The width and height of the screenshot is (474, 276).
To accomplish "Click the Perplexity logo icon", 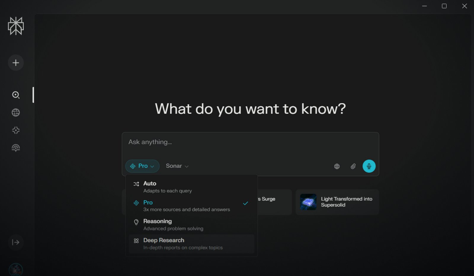I will pos(16,26).
